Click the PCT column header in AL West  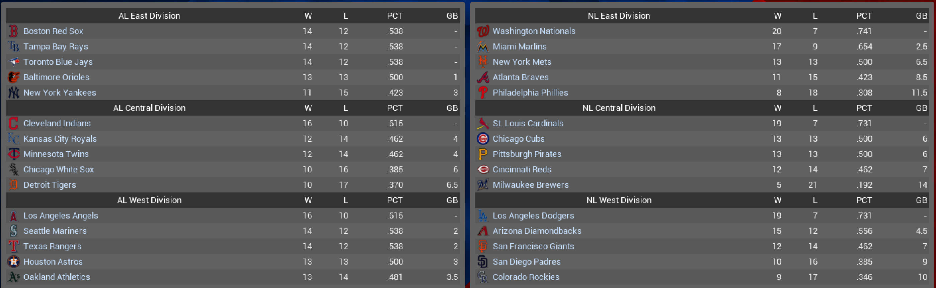pyautogui.click(x=394, y=200)
